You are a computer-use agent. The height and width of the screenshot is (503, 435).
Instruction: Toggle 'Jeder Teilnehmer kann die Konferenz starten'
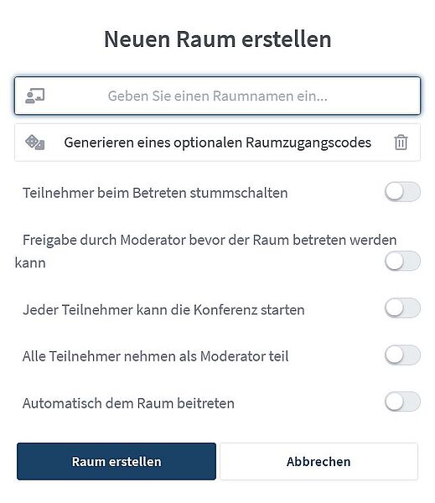point(402,308)
